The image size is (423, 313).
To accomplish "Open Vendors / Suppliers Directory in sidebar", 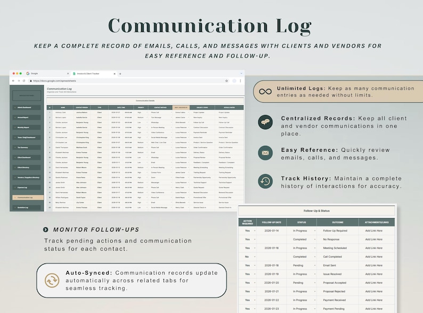I will (x=27, y=177).
